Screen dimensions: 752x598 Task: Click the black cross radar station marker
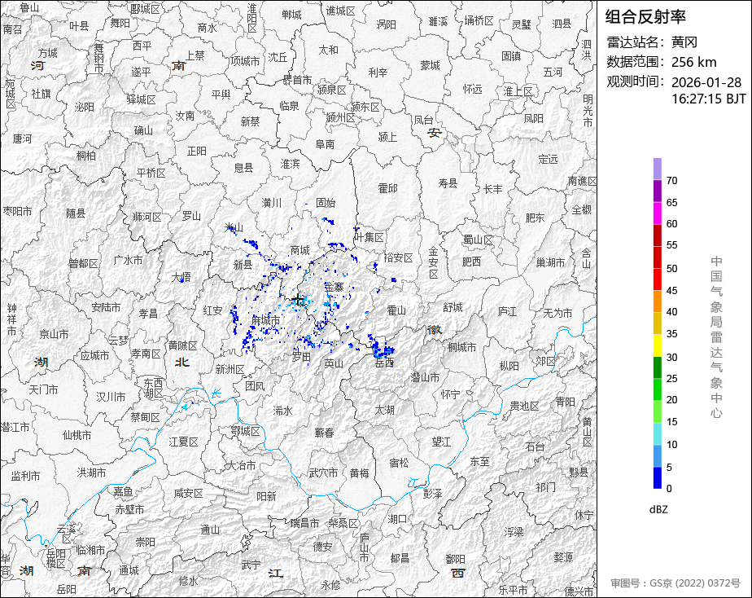pyautogui.click(x=299, y=300)
